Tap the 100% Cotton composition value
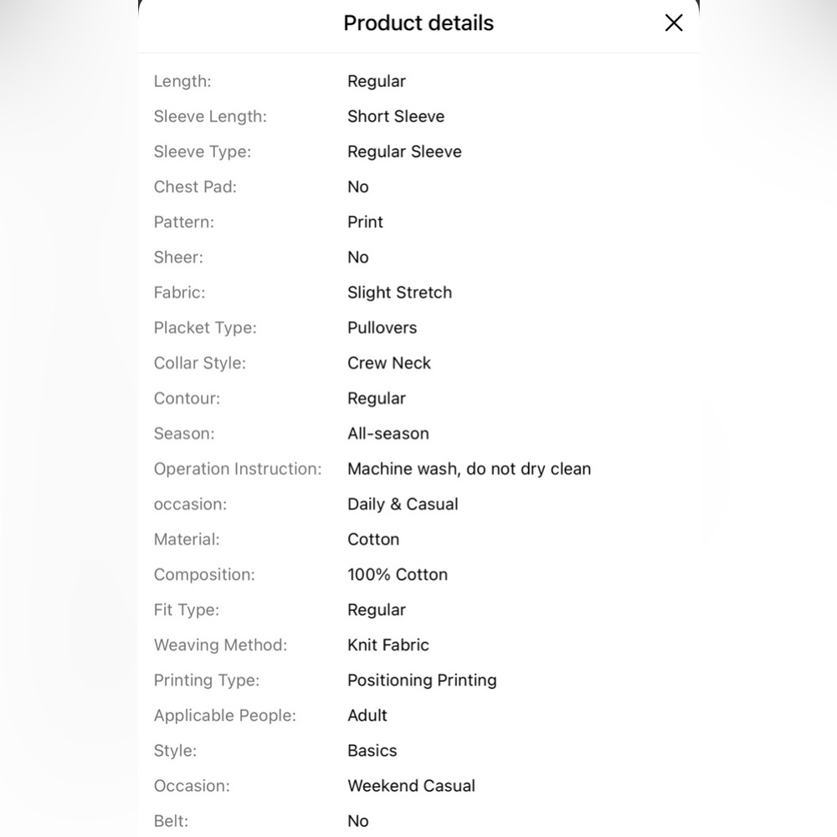Screen dimensions: 837x837 [397, 574]
